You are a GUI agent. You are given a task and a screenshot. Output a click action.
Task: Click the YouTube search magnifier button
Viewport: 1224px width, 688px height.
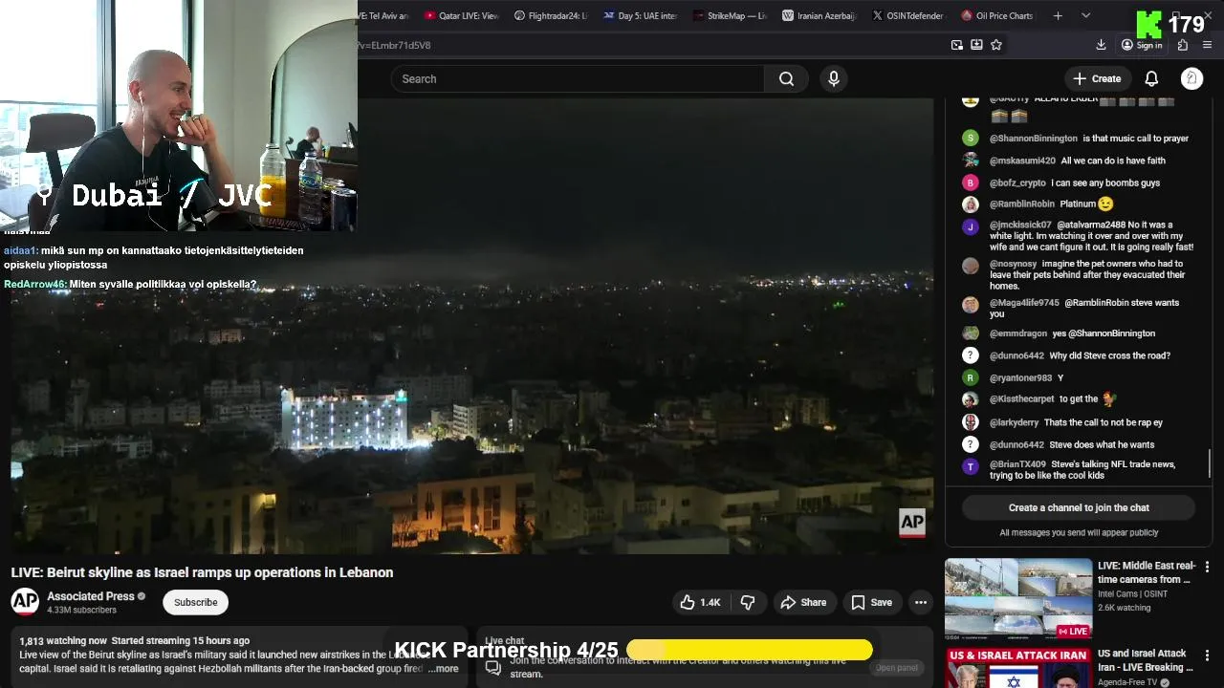[x=786, y=79]
